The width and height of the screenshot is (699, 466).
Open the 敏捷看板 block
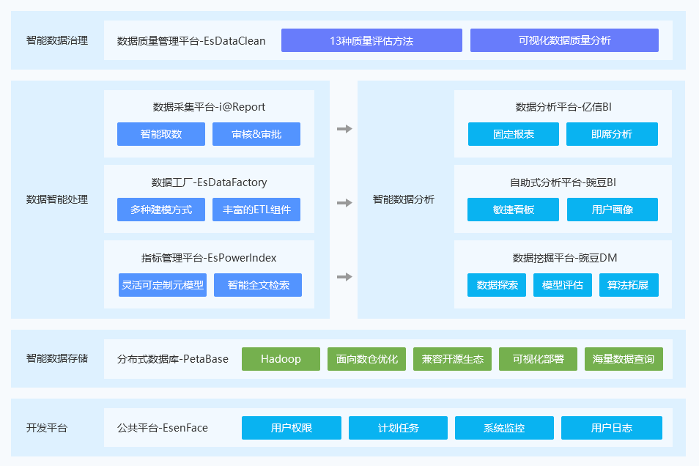coord(514,210)
